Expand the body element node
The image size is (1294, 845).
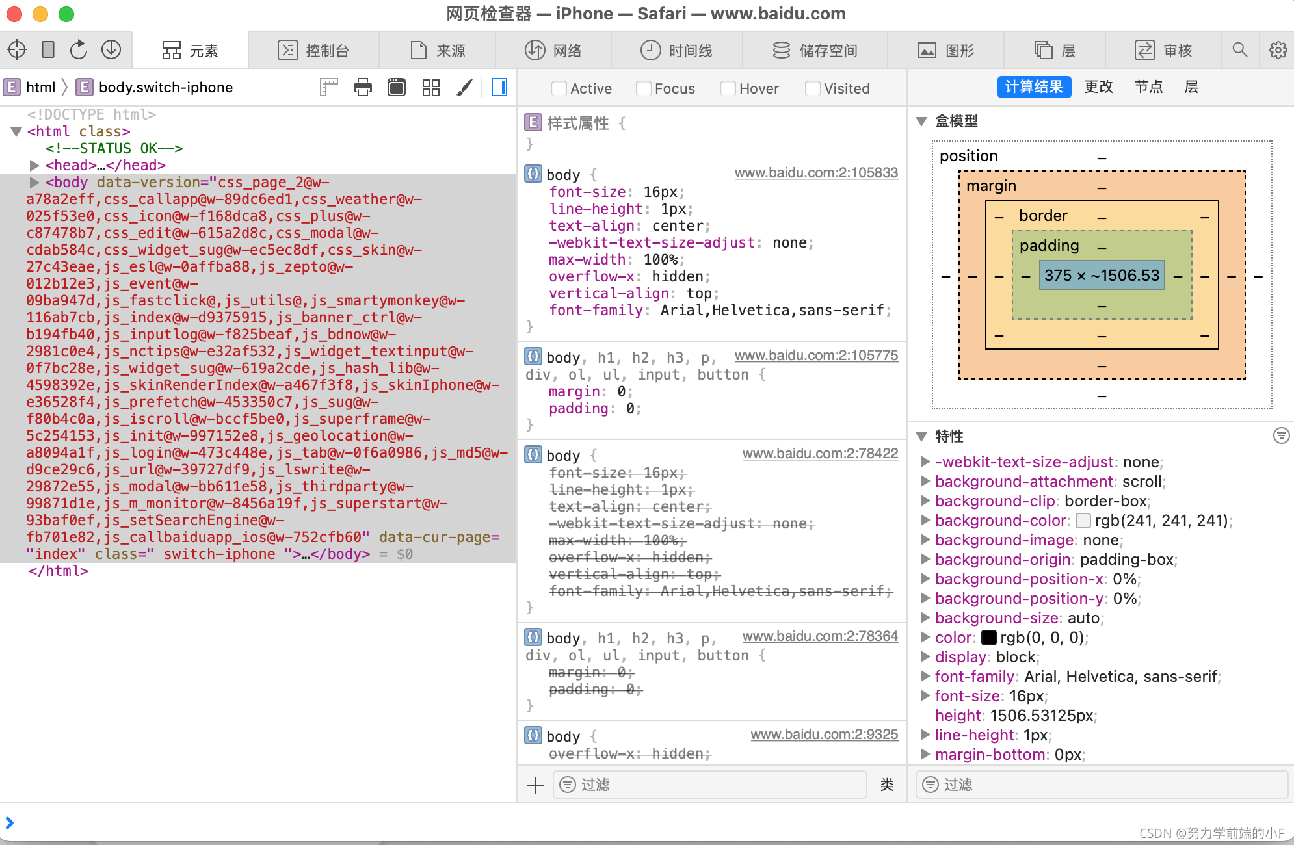[34, 183]
